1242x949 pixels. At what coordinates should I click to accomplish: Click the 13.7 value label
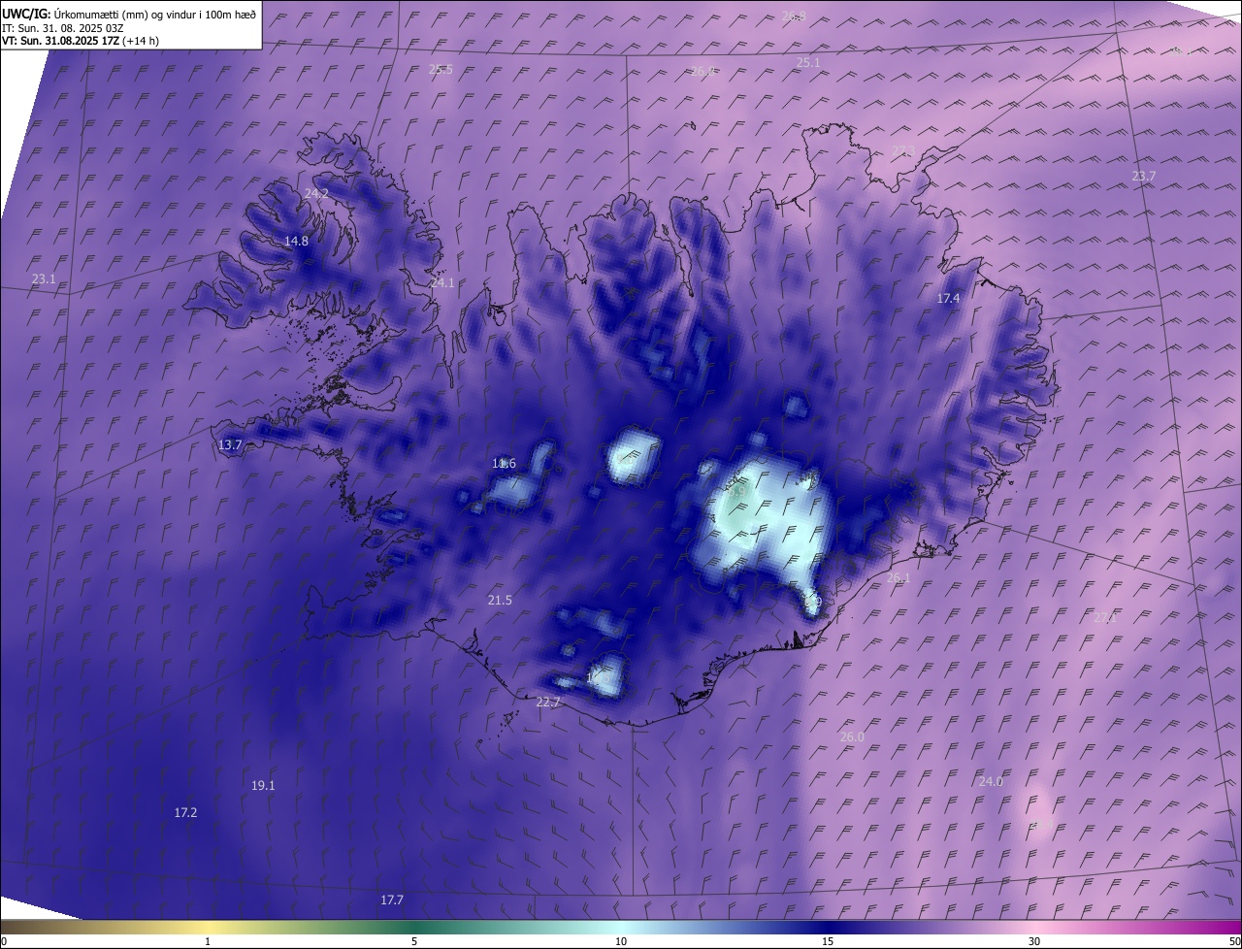pyautogui.click(x=230, y=444)
